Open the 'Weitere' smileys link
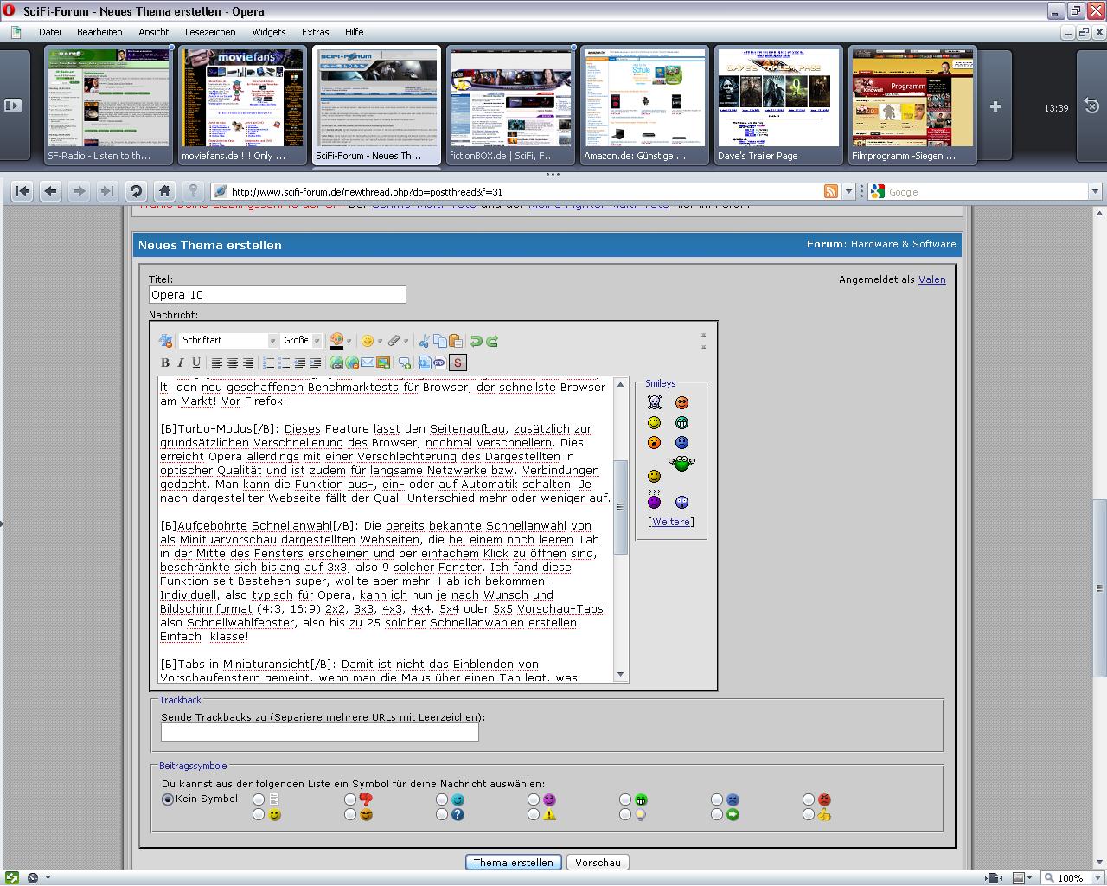Image resolution: width=1107 pixels, height=886 pixels. point(671,522)
